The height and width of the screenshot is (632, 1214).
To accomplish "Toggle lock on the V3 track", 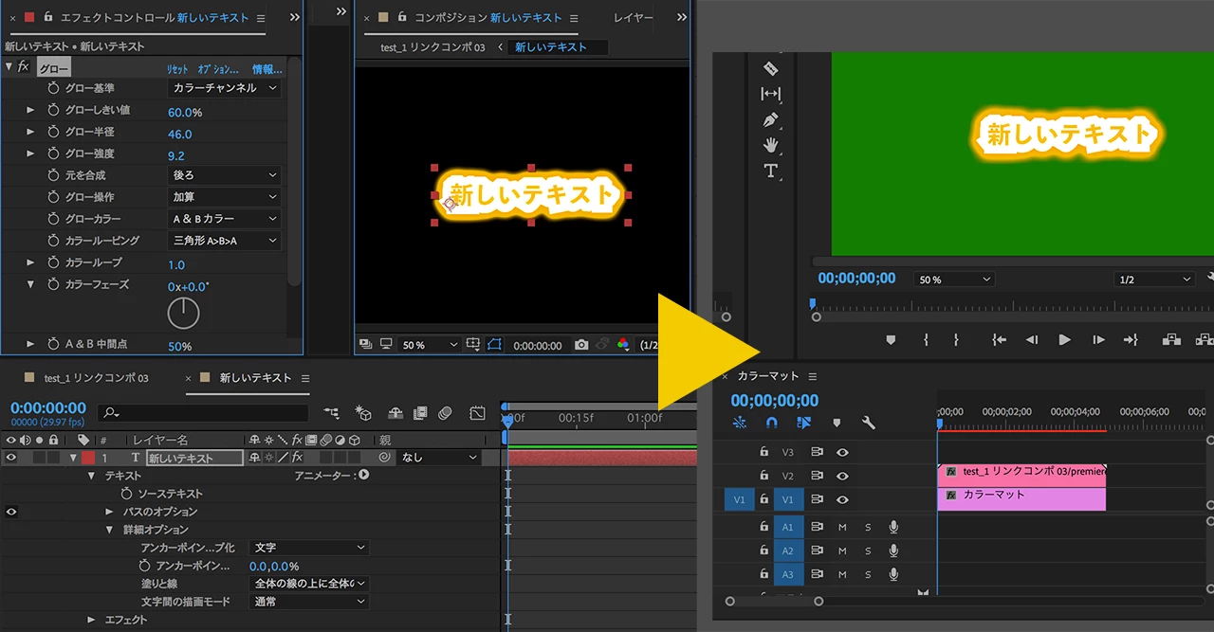I will [x=763, y=452].
